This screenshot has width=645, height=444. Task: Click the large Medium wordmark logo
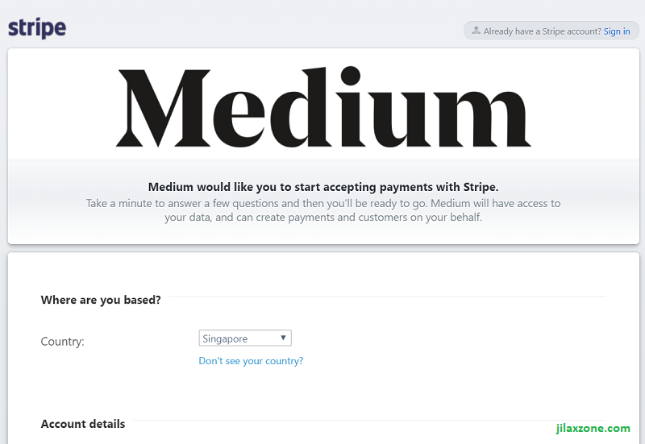coord(323,107)
